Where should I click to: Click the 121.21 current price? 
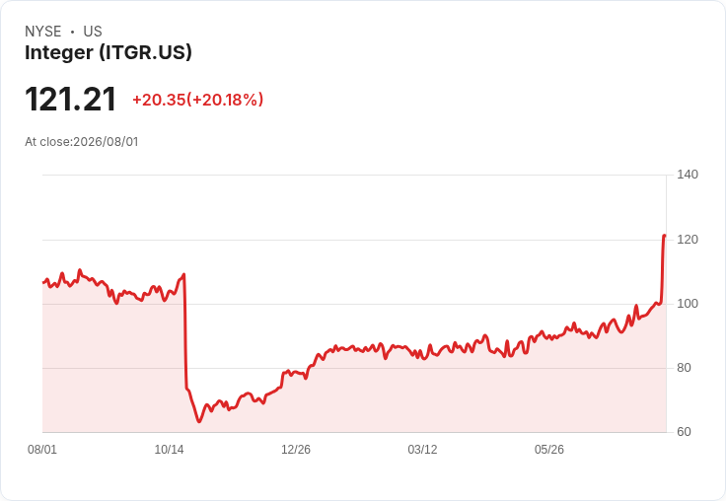pos(70,99)
